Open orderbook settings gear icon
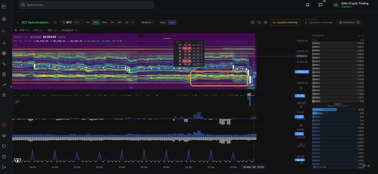This screenshot has width=378, height=174. pyautogui.click(x=359, y=36)
